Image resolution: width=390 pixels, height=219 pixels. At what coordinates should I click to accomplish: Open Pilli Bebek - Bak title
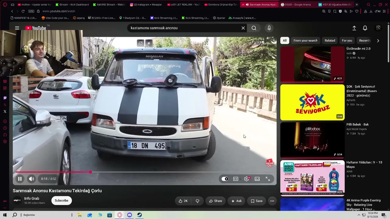tap(357, 124)
